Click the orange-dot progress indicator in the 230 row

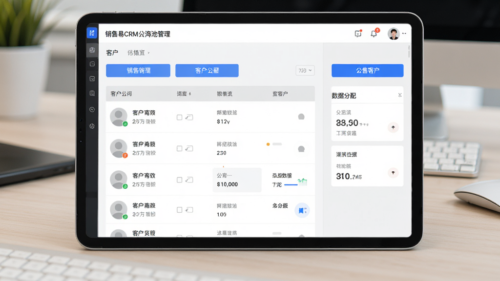coord(274,144)
